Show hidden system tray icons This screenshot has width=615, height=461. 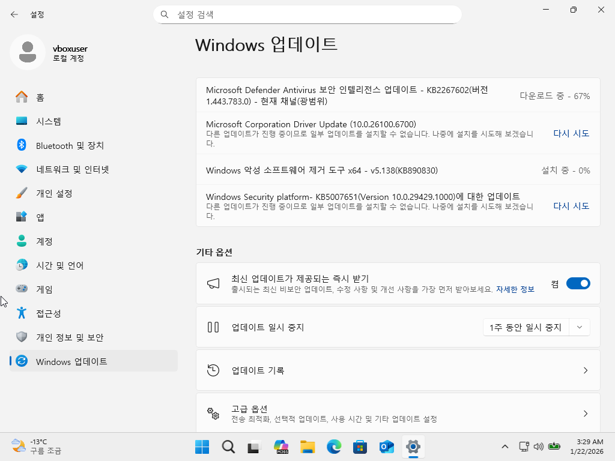pos(504,447)
